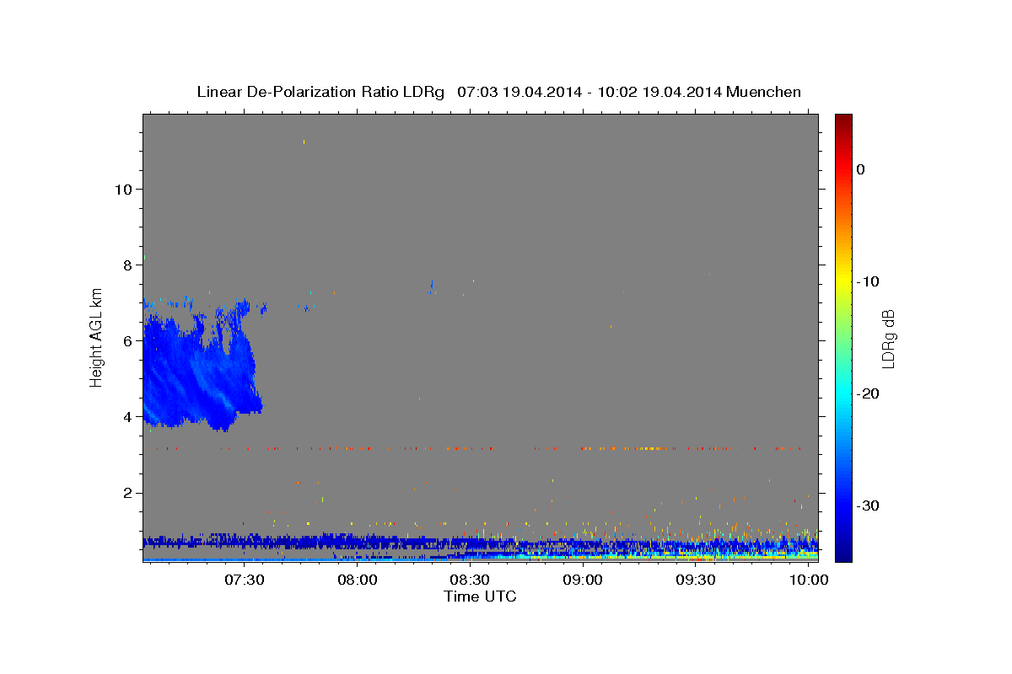Click the dark red top of the colorbar
The image size is (1012, 674).
pos(843,120)
